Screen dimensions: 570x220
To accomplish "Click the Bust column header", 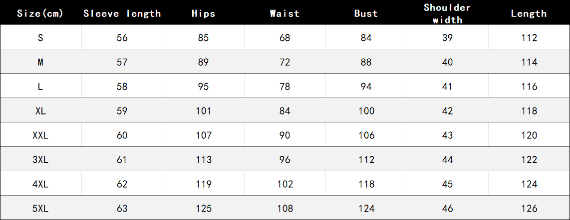I will click(366, 13).
